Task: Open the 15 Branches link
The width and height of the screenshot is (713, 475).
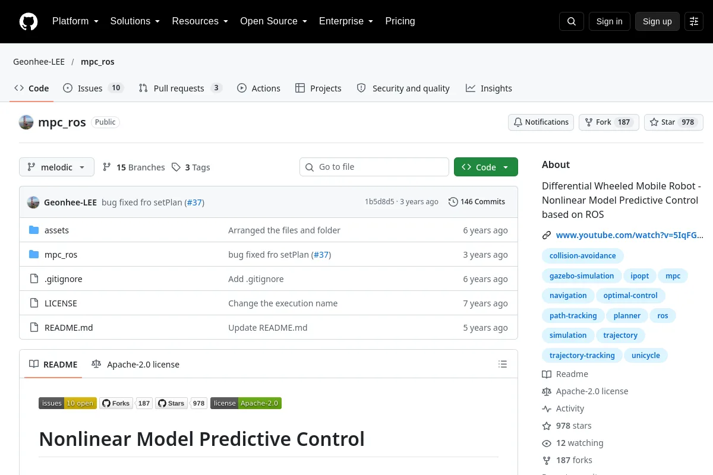Action: pos(134,167)
